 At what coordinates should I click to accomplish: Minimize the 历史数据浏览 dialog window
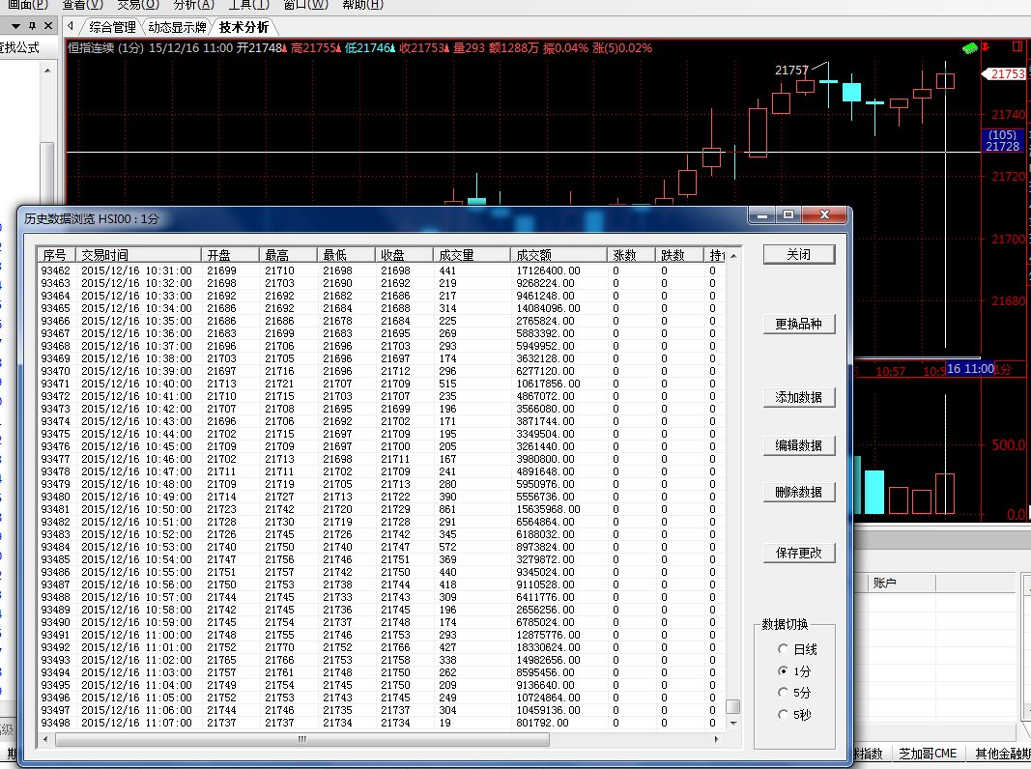(x=763, y=215)
